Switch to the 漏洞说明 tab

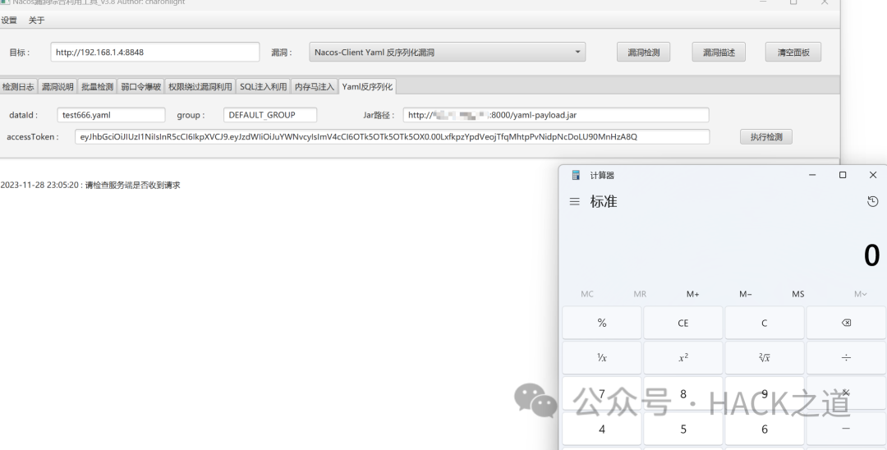coord(57,86)
